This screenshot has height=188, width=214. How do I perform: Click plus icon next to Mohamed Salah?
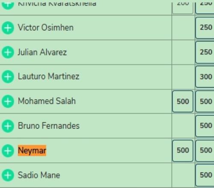click(x=8, y=101)
